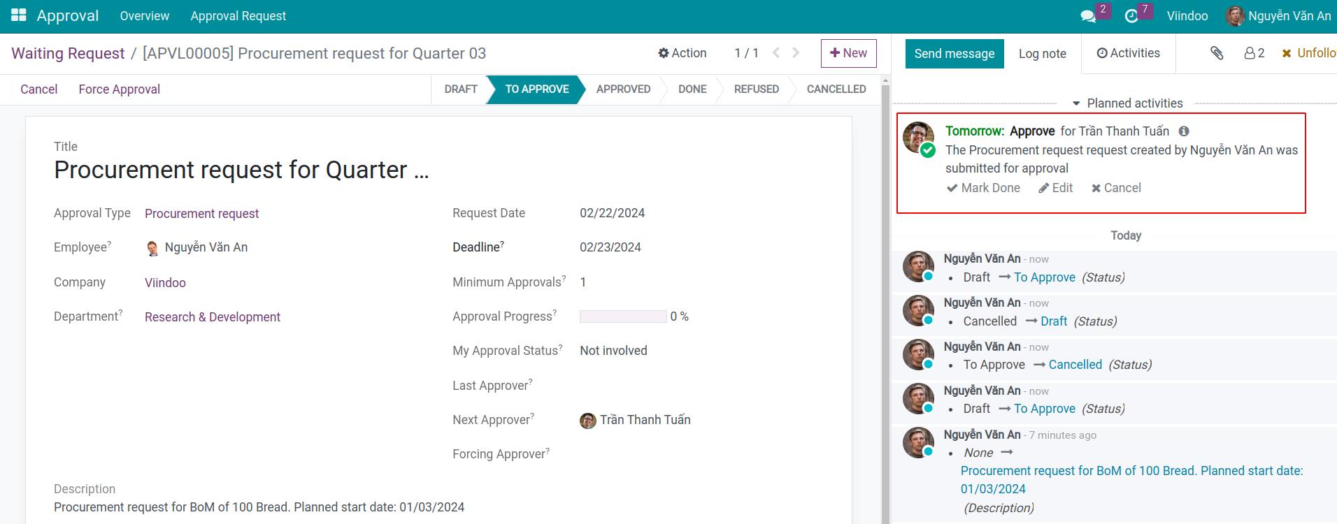Image resolution: width=1337 pixels, height=524 pixels.
Task: Open the Approval Request menu
Action: click(x=238, y=16)
